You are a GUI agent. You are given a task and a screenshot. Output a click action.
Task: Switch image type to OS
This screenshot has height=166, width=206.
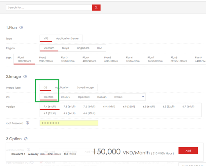pos(46,88)
